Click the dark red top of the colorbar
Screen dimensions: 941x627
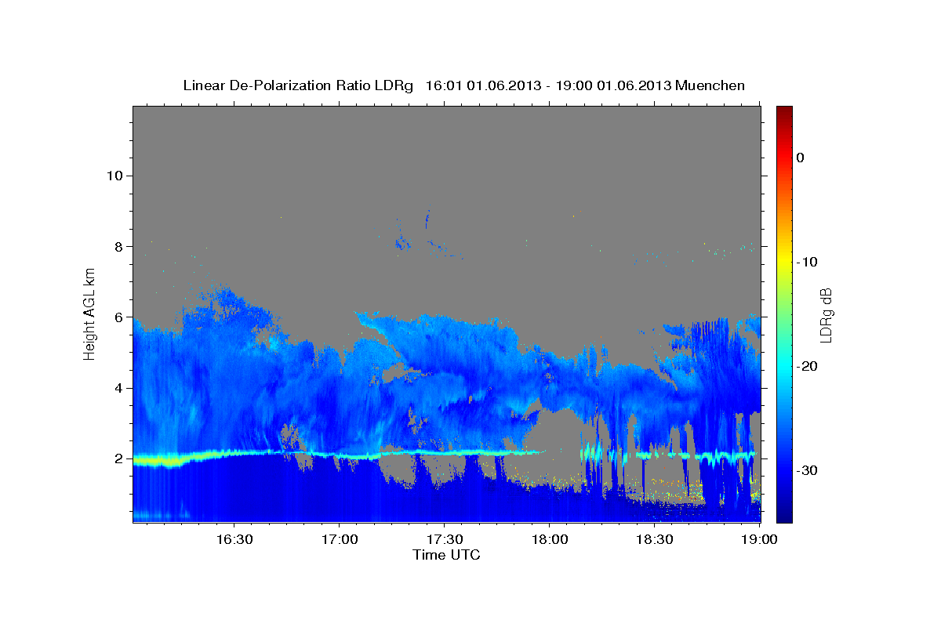(x=783, y=112)
